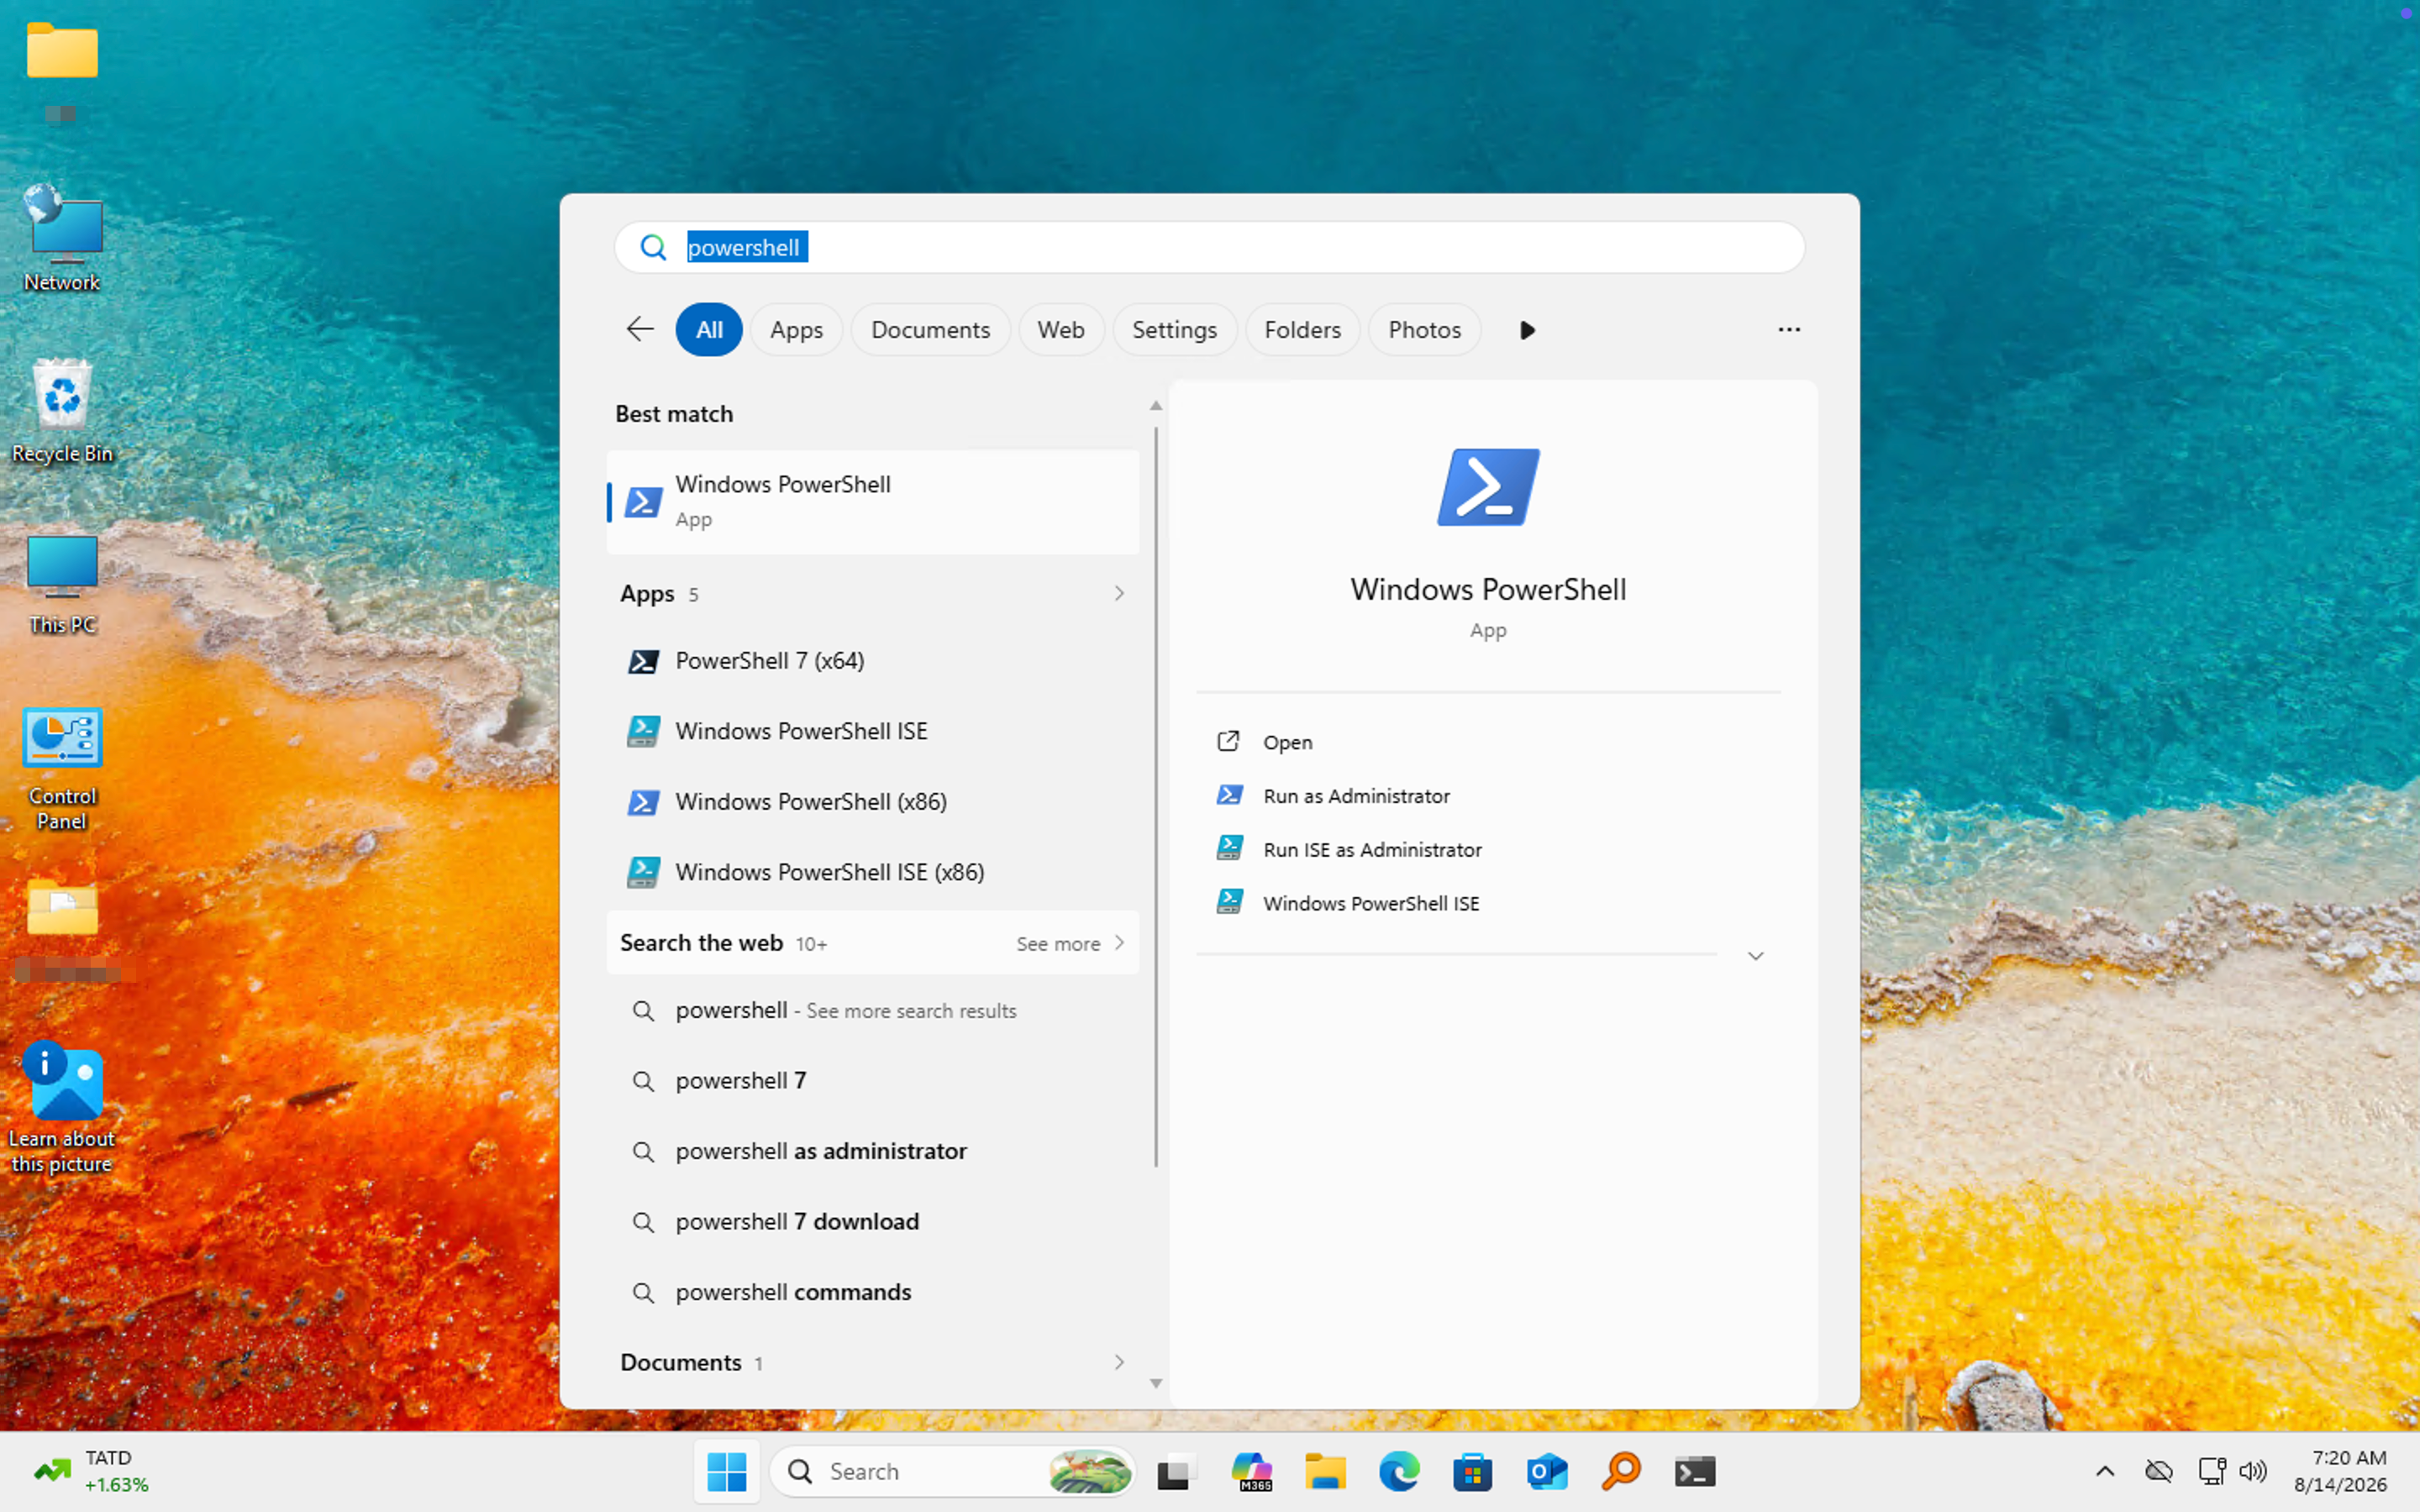2420x1512 pixels.
Task: Expand more actions chevron in preview pane
Action: [x=1755, y=956]
